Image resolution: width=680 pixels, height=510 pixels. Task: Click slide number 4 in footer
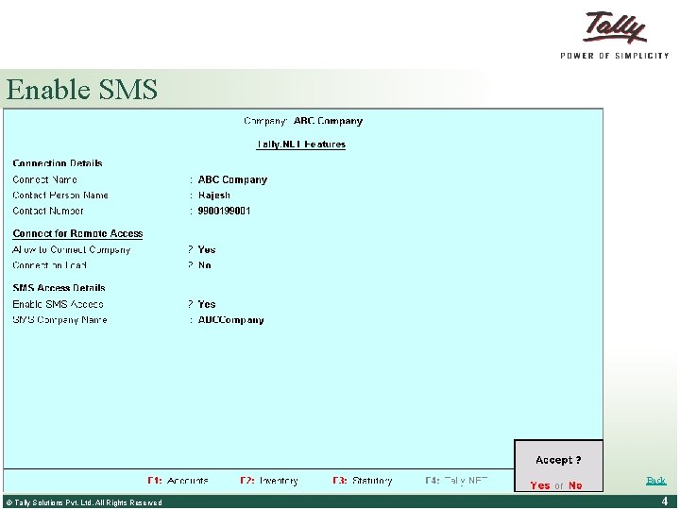(x=664, y=501)
